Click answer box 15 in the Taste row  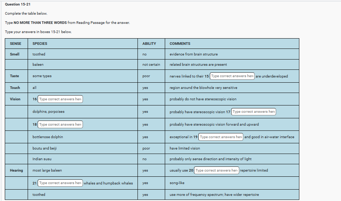click(x=232, y=76)
